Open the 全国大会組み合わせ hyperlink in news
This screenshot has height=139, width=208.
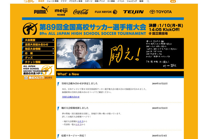coord(71,97)
